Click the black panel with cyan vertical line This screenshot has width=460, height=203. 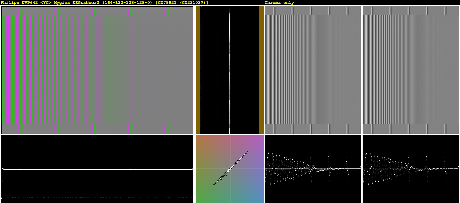click(230, 70)
